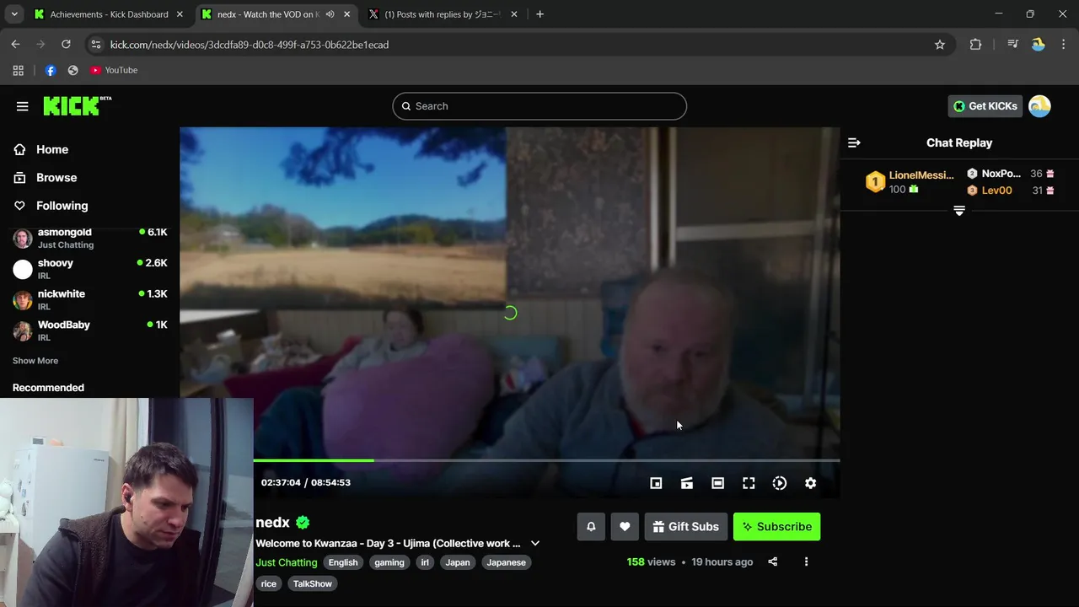The width and height of the screenshot is (1079, 607).
Task: Open the tab search dropdown arrow
Action: [14, 14]
